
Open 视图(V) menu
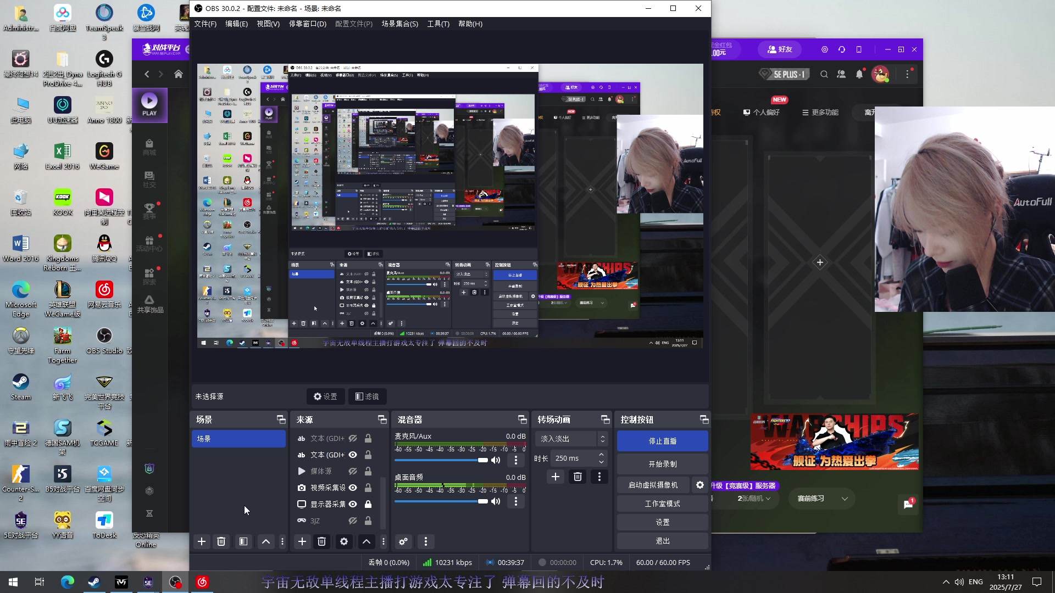268,24
